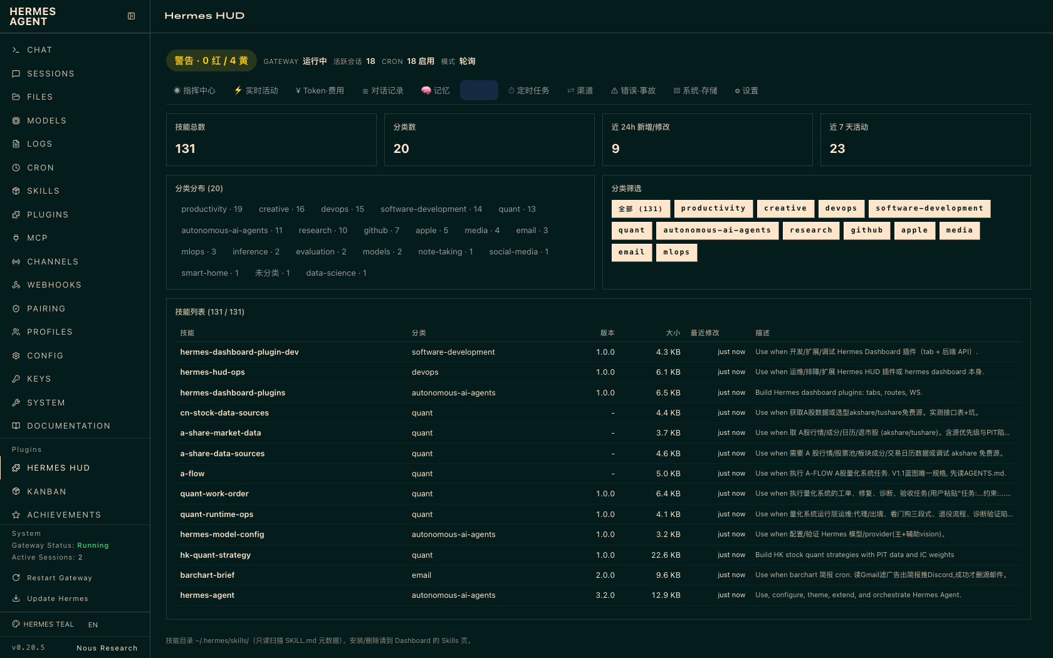Go to Files via folder icon
Viewport: 1053px width, 658px height.
(16, 97)
